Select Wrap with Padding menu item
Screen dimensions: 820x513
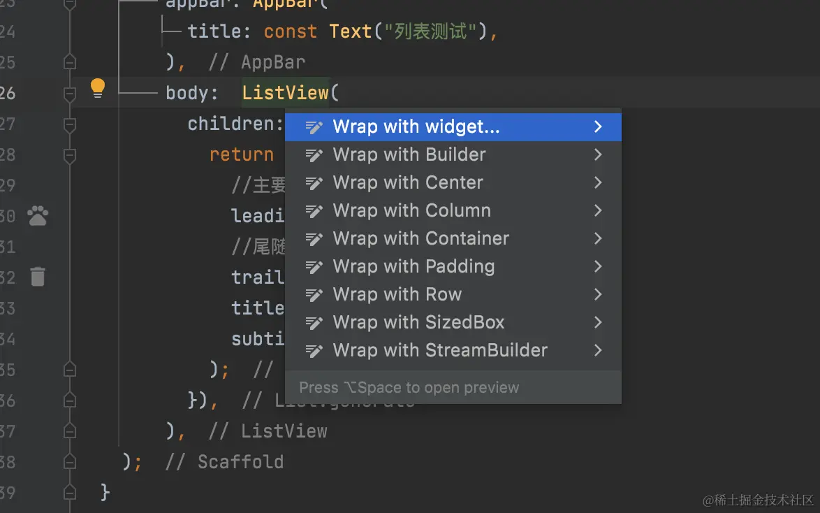pyautogui.click(x=413, y=266)
